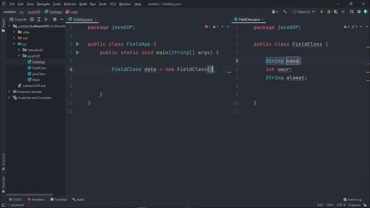Expand all icon in Project panel
The height and width of the screenshot is (208, 370).
[39, 19]
